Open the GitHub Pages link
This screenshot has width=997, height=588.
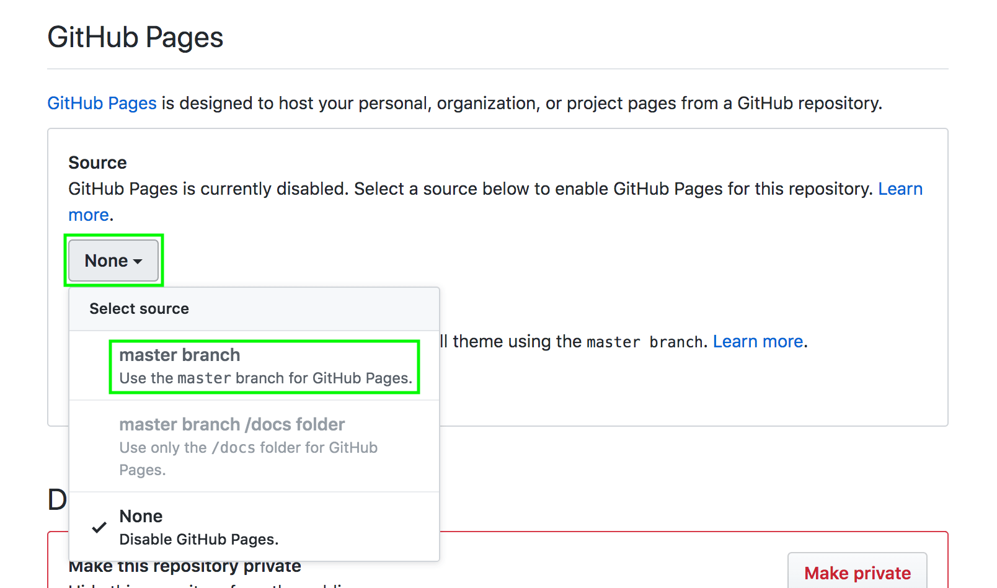102,103
